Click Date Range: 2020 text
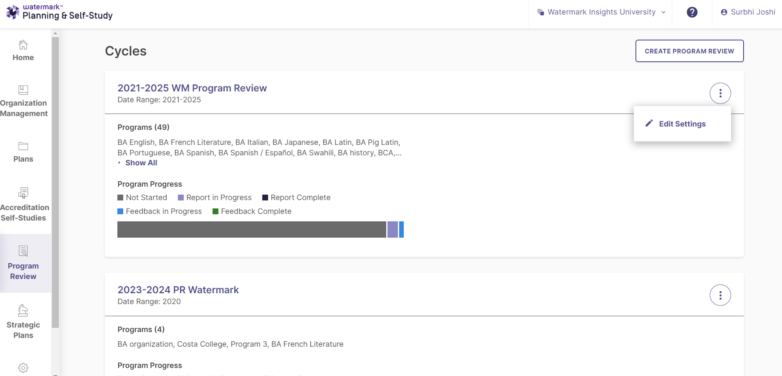The height and width of the screenshot is (376, 782). pyautogui.click(x=149, y=301)
